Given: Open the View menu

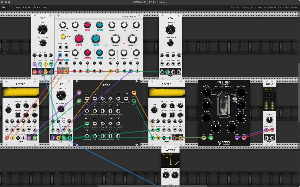Looking at the screenshot, I should 18,7.
